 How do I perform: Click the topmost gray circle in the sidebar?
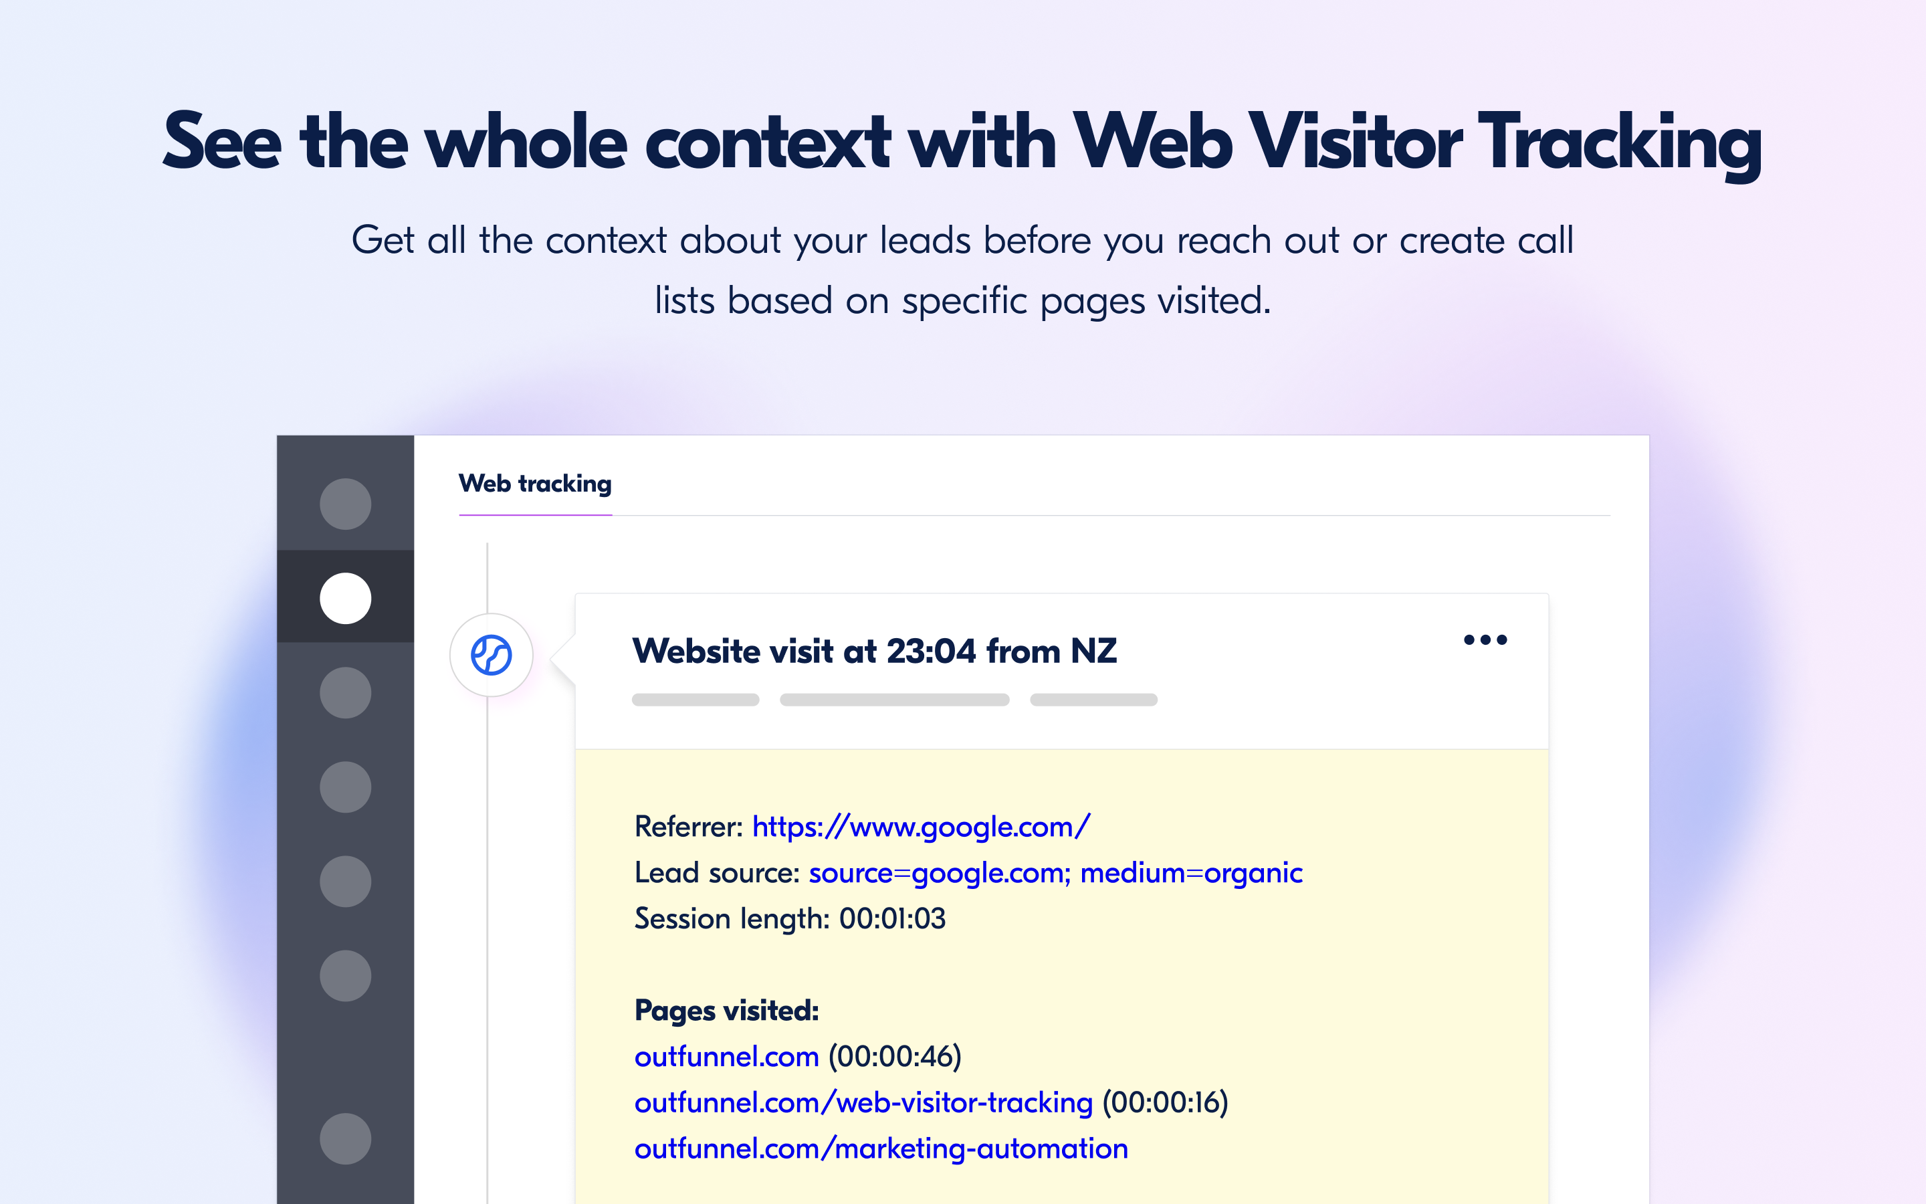pyautogui.click(x=345, y=504)
